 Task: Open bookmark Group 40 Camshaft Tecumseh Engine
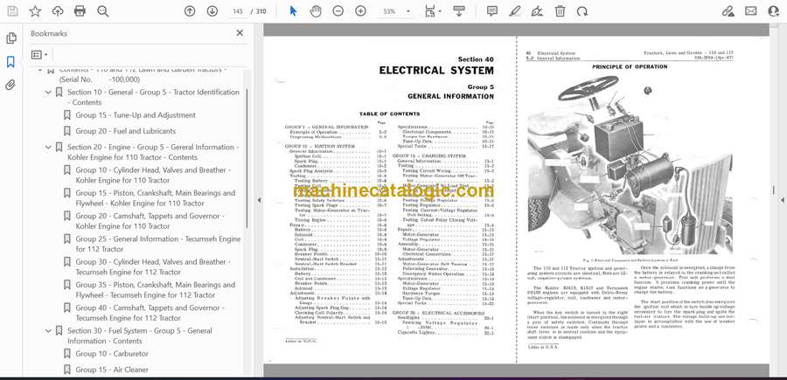click(150, 313)
